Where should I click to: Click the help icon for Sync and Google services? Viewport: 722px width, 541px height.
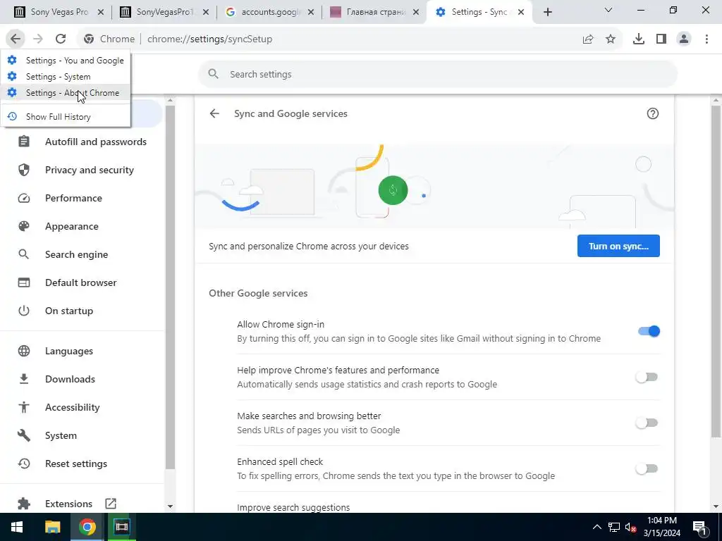pyautogui.click(x=652, y=113)
